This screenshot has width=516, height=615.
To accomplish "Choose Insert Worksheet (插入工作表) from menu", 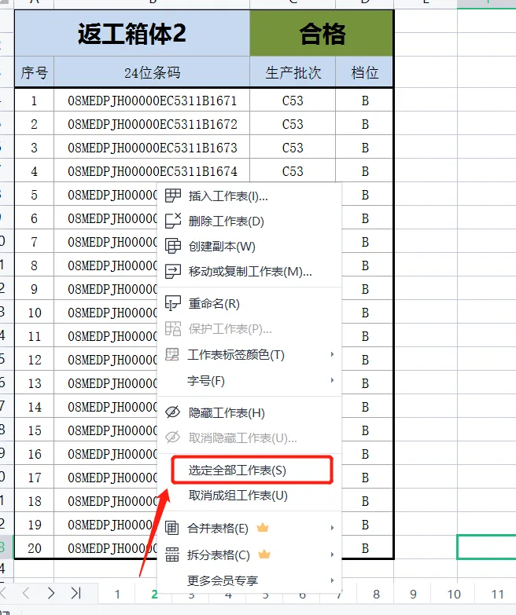I will pos(249,196).
